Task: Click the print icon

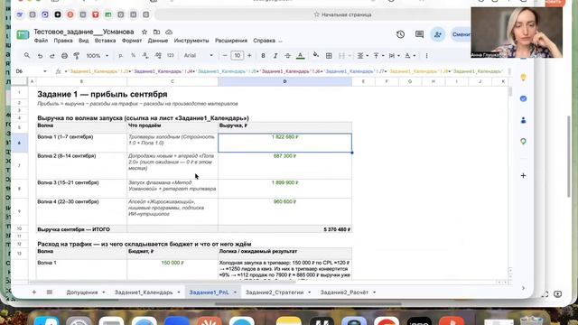Action: point(64,56)
